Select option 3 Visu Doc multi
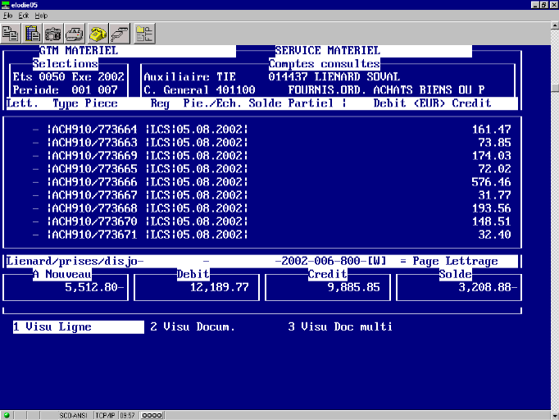559x420 pixels. [x=340, y=326]
